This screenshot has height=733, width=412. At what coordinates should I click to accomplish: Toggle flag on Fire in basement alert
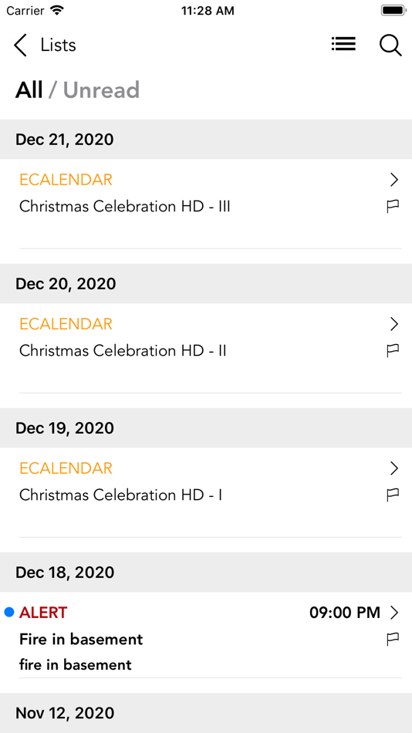pyautogui.click(x=393, y=639)
